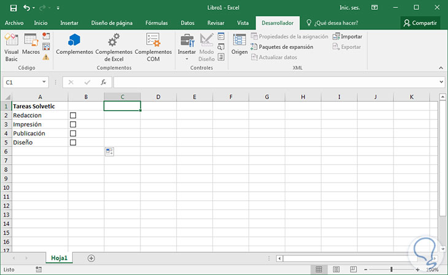The width and height of the screenshot is (448, 275).
Task: Click the Redo icon
Action: (x=42, y=8)
